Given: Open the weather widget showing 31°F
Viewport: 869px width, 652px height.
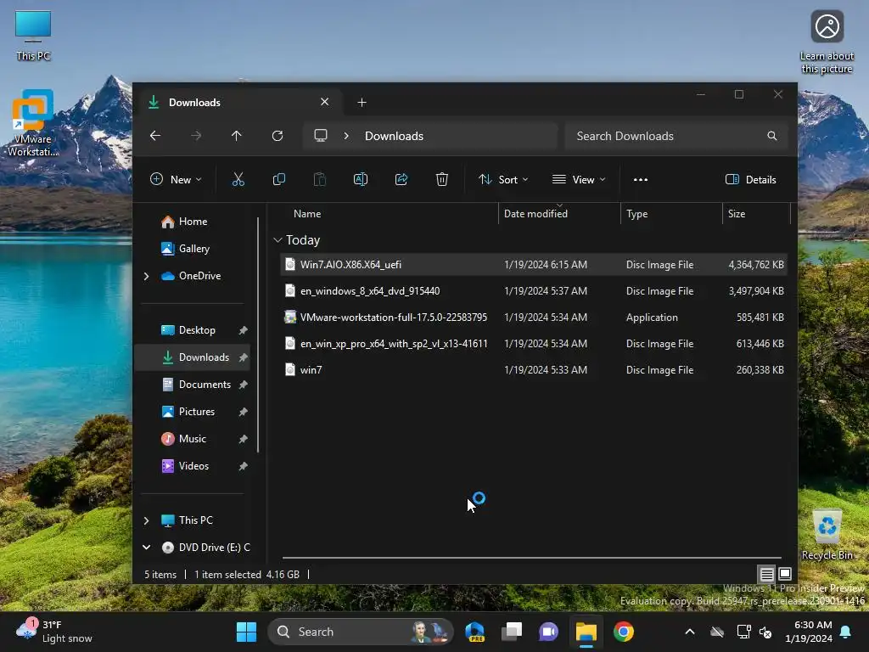Looking at the screenshot, I should coord(54,632).
